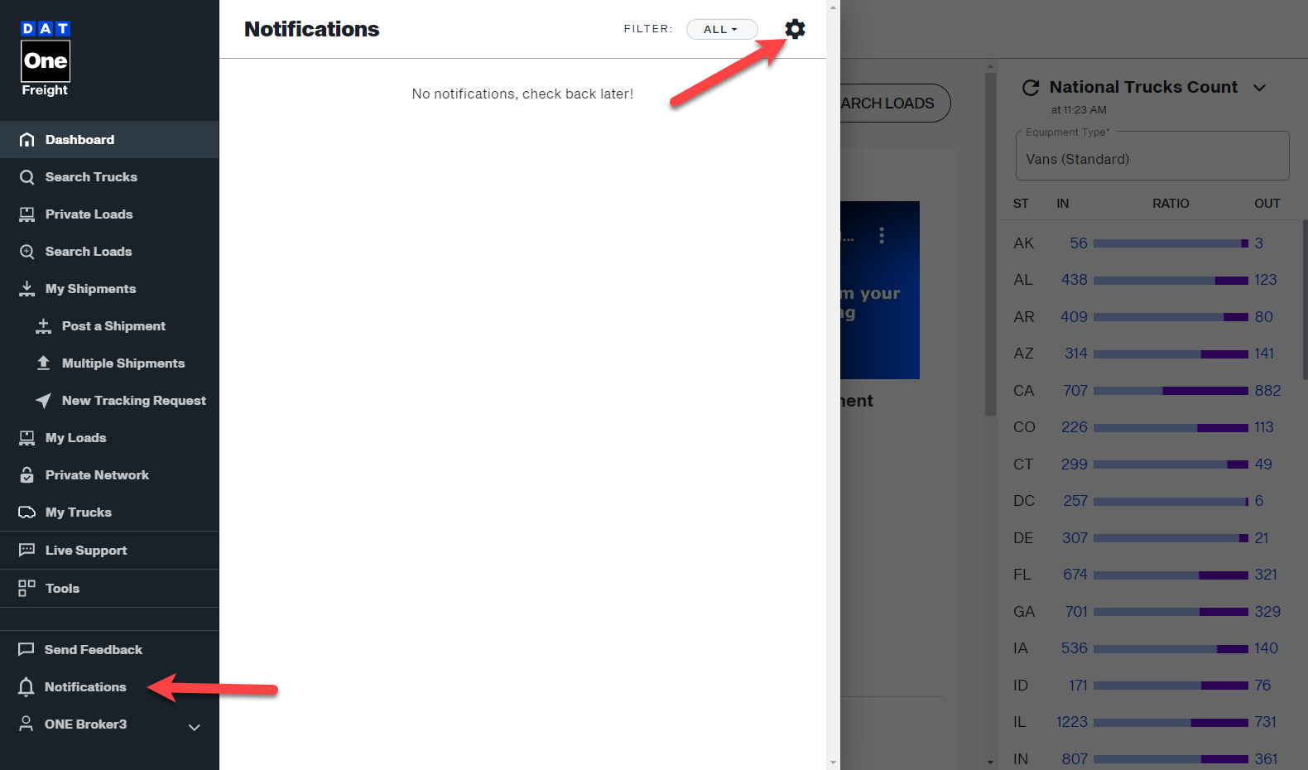
Task: Click the DAT One Freight logo
Action: click(46, 60)
